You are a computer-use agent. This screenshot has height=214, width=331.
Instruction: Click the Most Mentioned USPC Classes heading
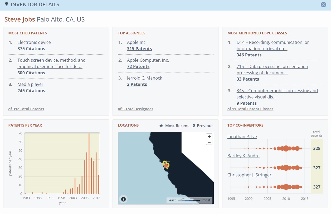(x=257, y=33)
